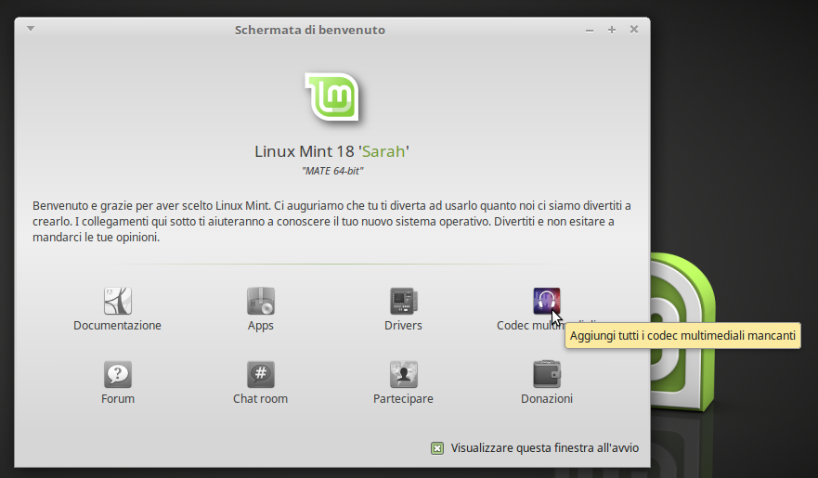The height and width of the screenshot is (478, 818).
Task: Launch the Drivers manager icon
Action: pos(403,301)
